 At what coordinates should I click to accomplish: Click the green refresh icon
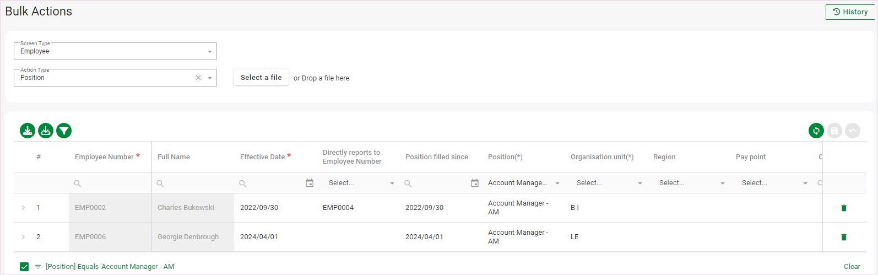pos(816,131)
